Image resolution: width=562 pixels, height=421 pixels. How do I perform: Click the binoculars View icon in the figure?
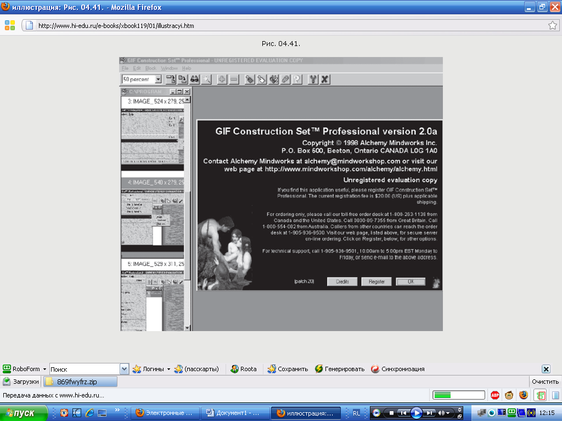tap(195, 79)
